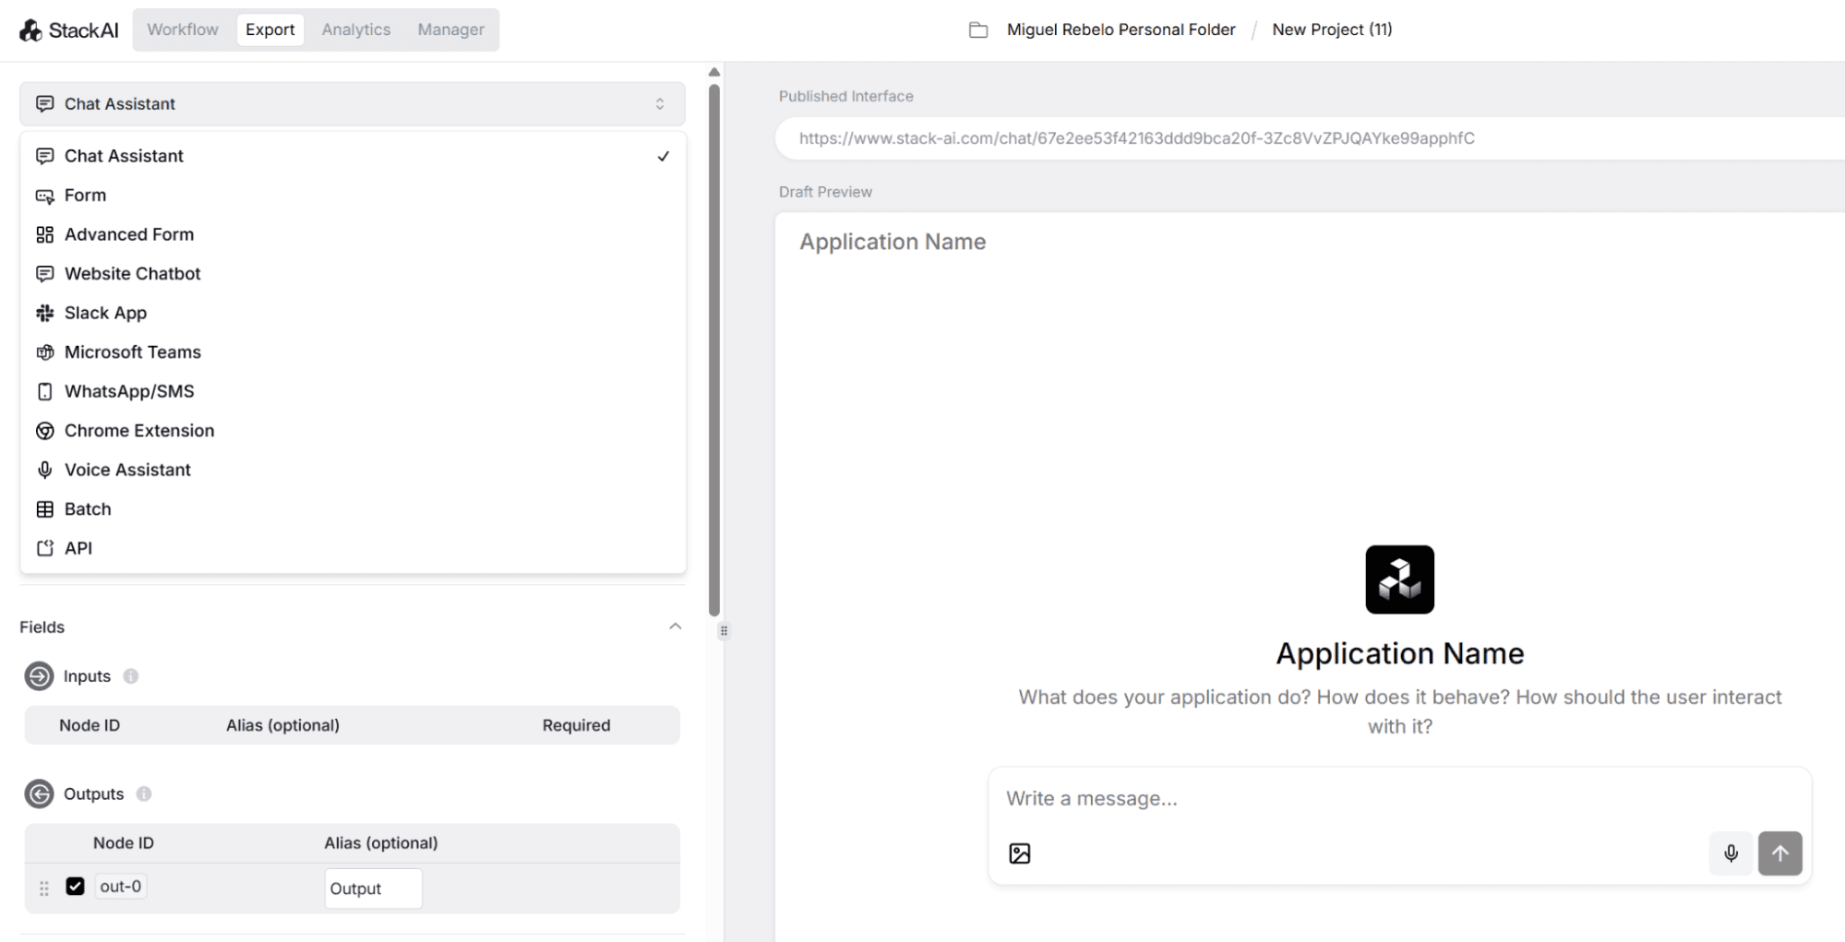
Task: Pick Microsoft Teams from the list
Action: pyautogui.click(x=353, y=352)
